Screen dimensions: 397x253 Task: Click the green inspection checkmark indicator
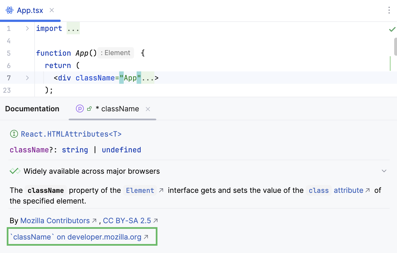(x=392, y=29)
